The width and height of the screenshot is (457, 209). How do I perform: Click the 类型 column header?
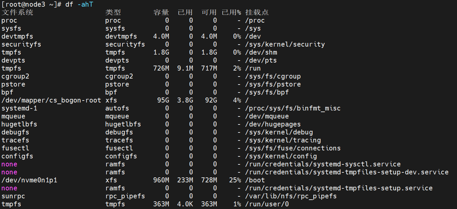(113, 13)
